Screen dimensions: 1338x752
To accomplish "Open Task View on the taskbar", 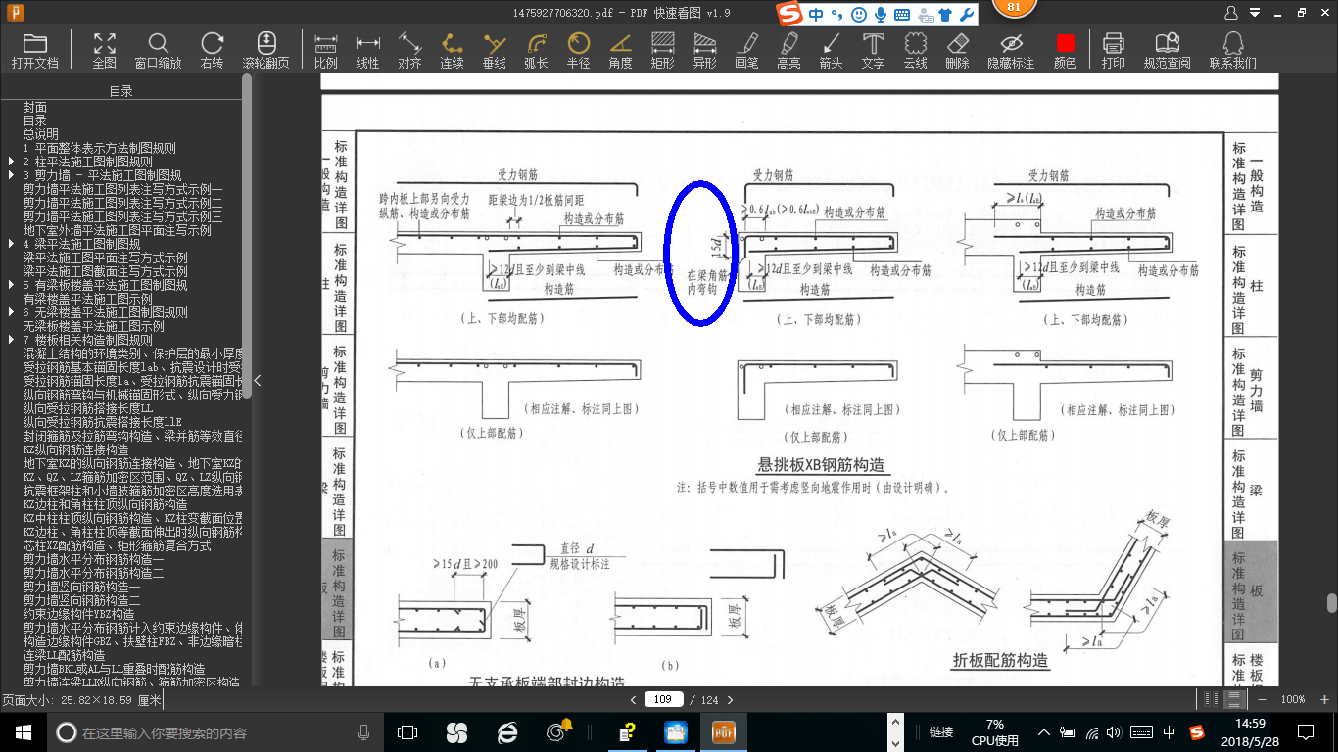I will pyautogui.click(x=407, y=732).
